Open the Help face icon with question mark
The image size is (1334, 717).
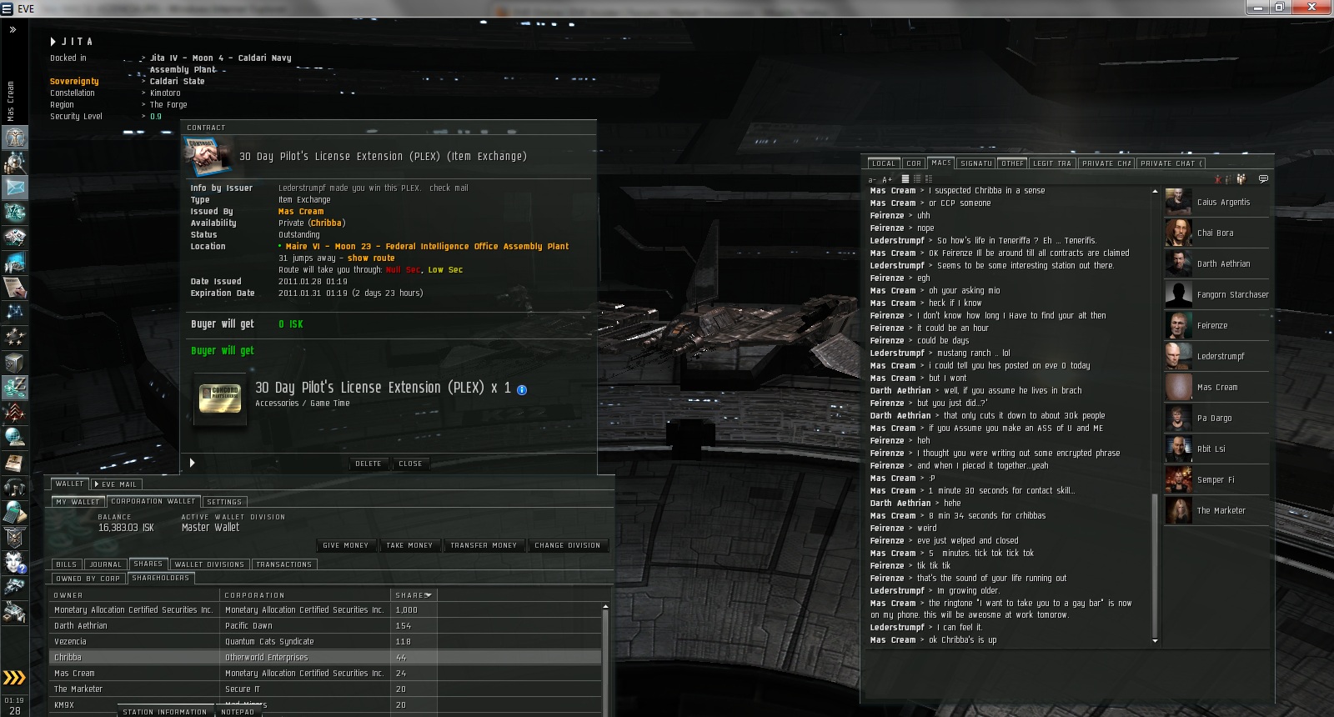[15, 563]
